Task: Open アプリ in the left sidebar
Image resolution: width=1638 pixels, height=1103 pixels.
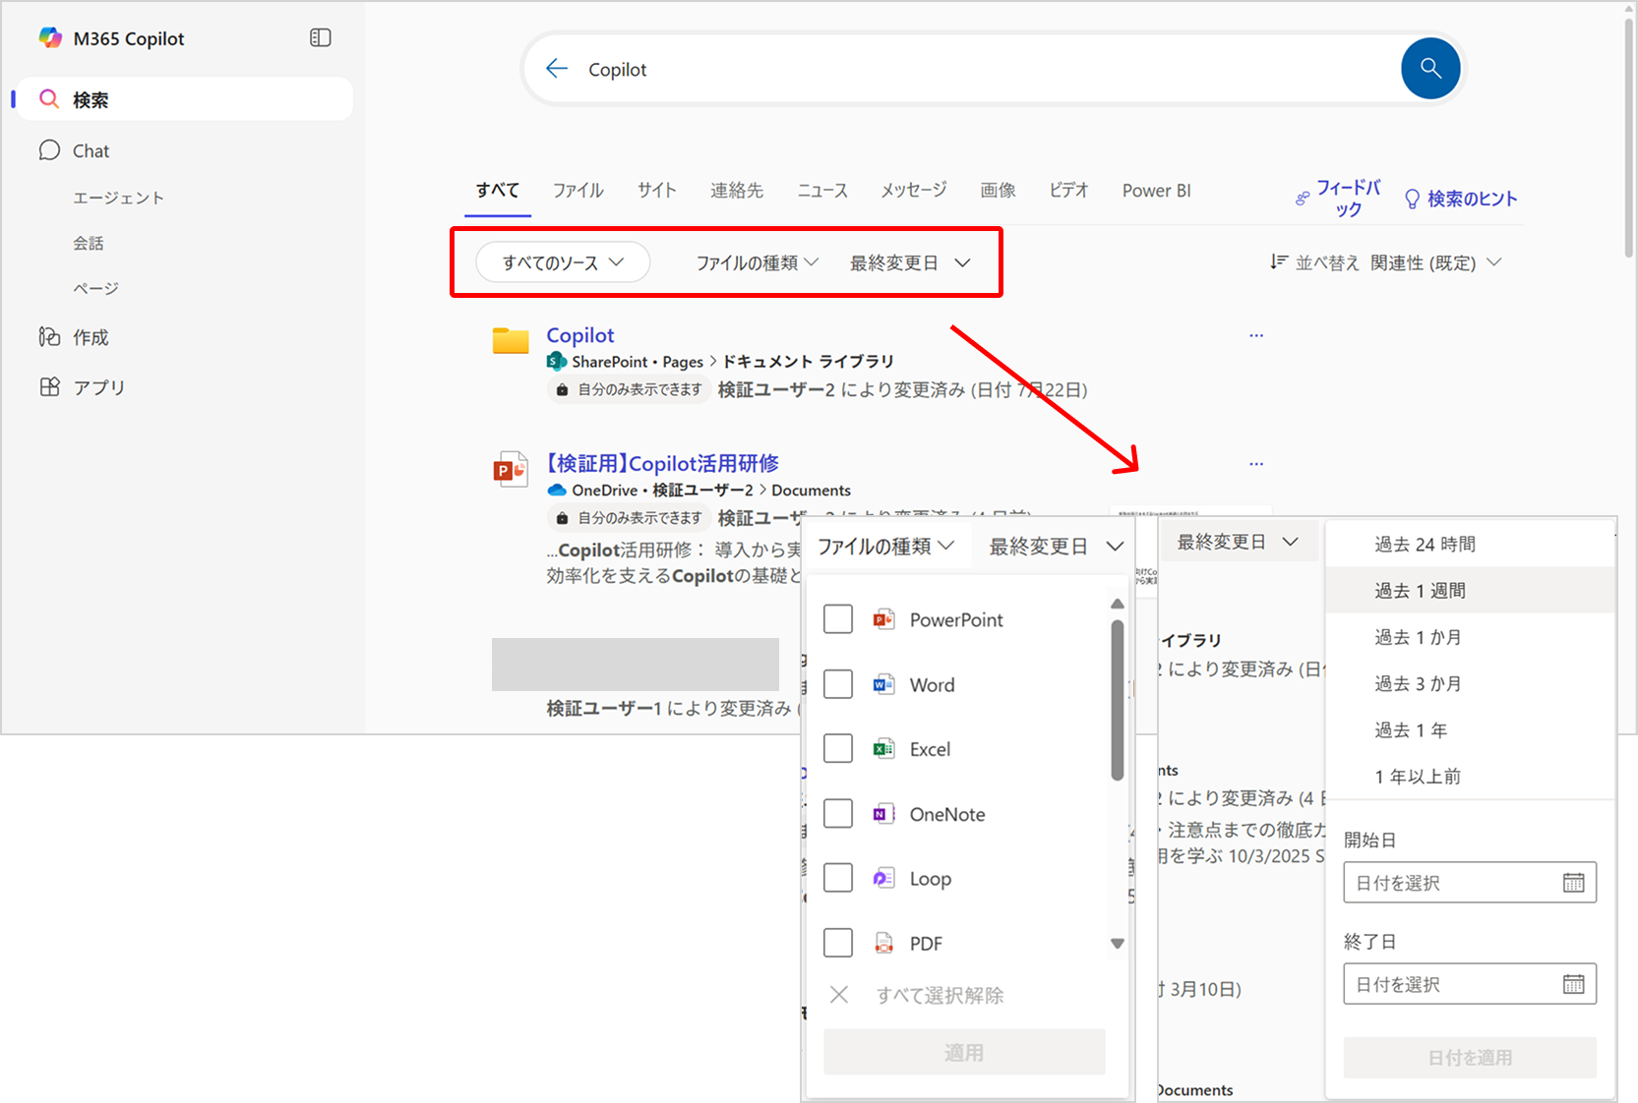Action: click(x=98, y=387)
